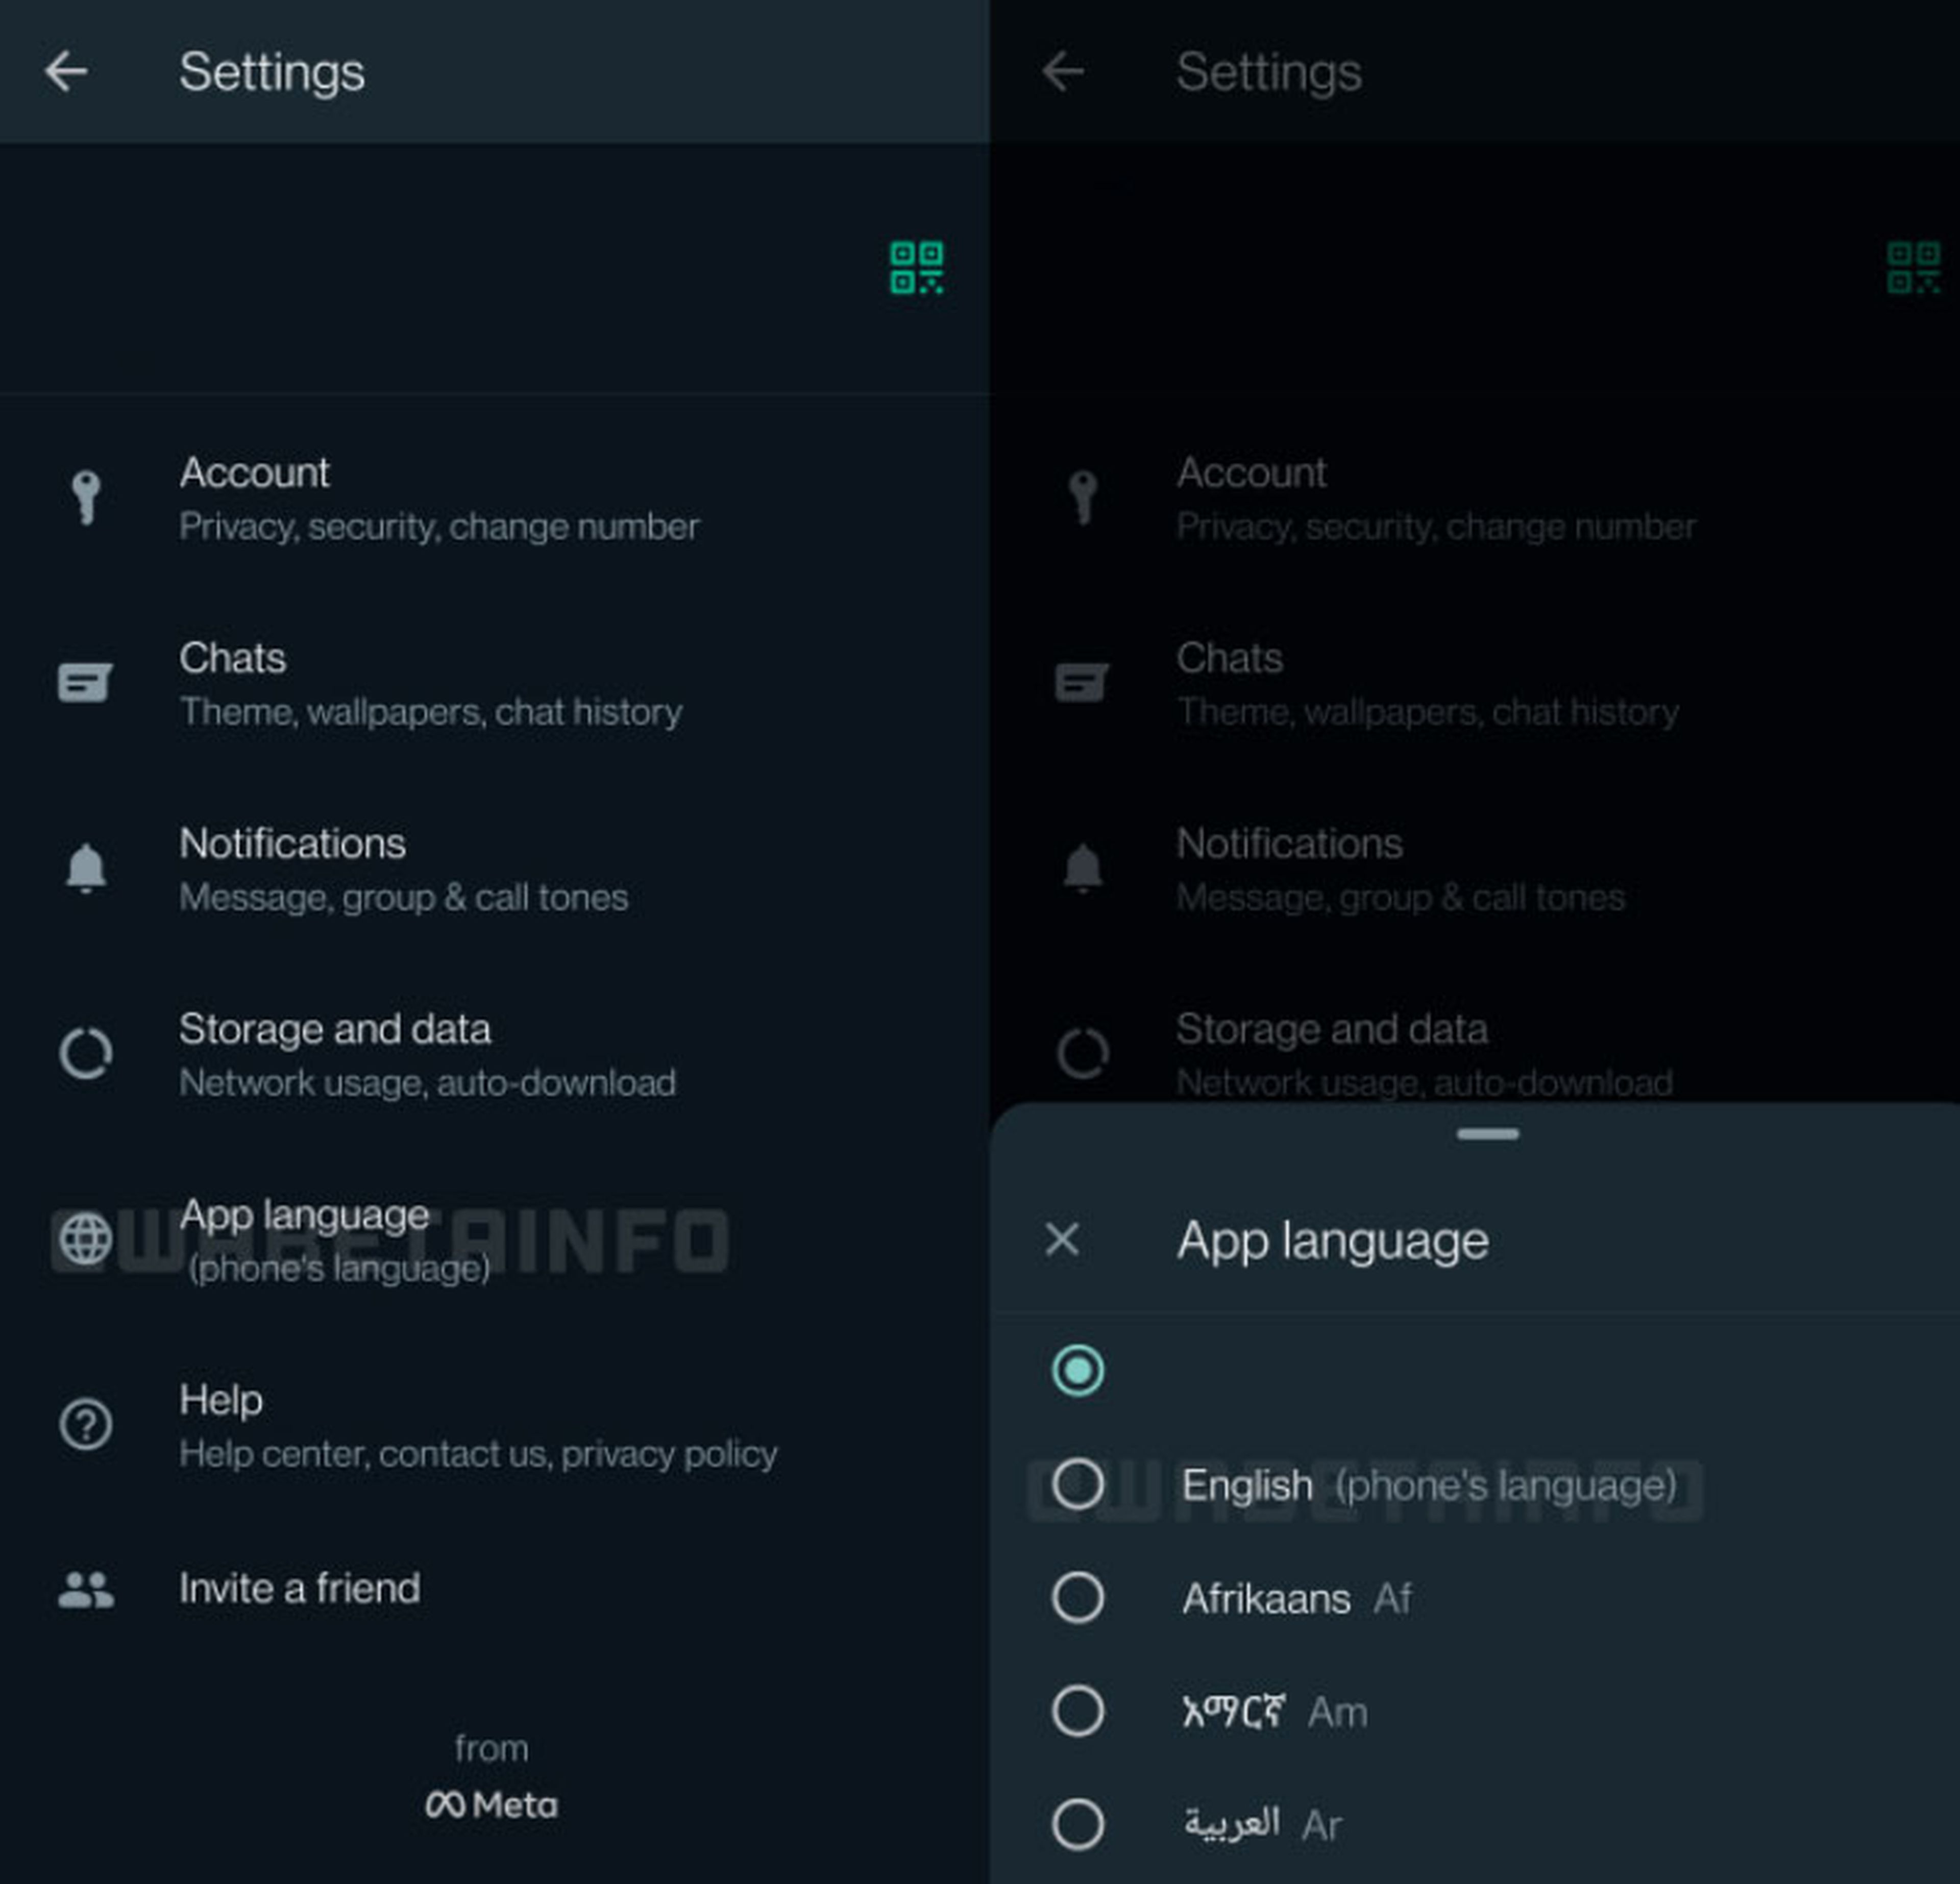Open Chats settings in left panel
Screen dimensions: 1960x1884
click(x=495, y=684)
